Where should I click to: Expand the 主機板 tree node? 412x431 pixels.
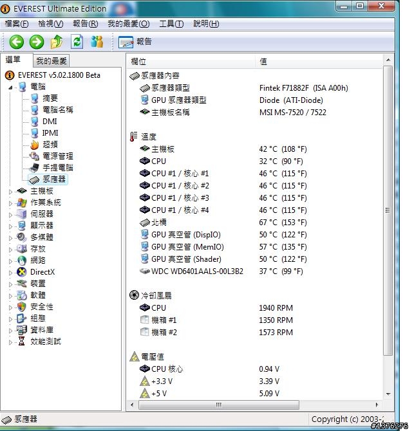pyautogui.click(x=10, y=192)
